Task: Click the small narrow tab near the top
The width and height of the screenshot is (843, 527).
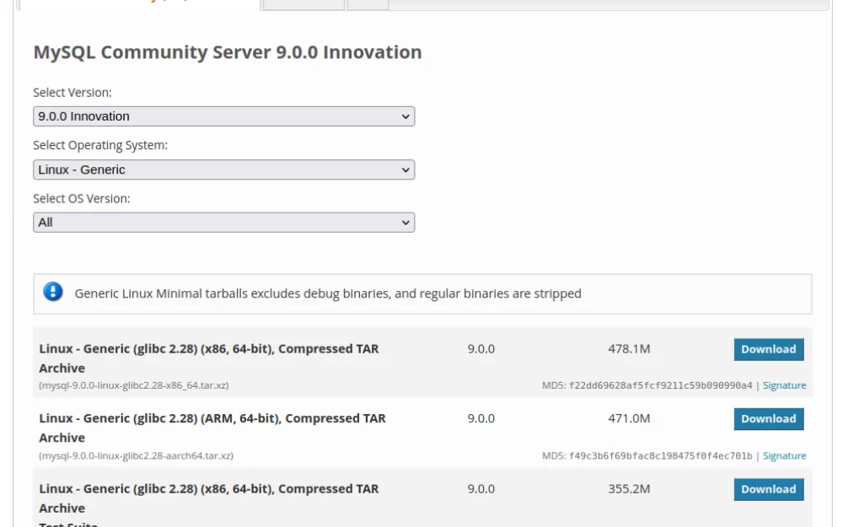Action: 367,3
